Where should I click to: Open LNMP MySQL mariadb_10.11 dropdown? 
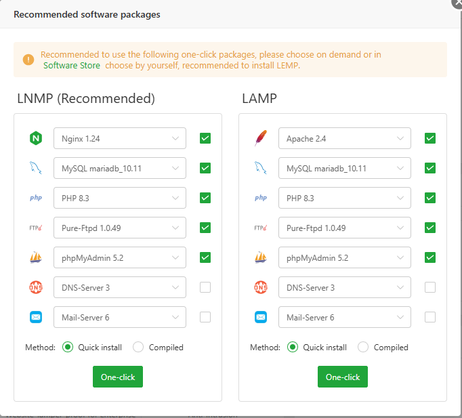point(120,168)
